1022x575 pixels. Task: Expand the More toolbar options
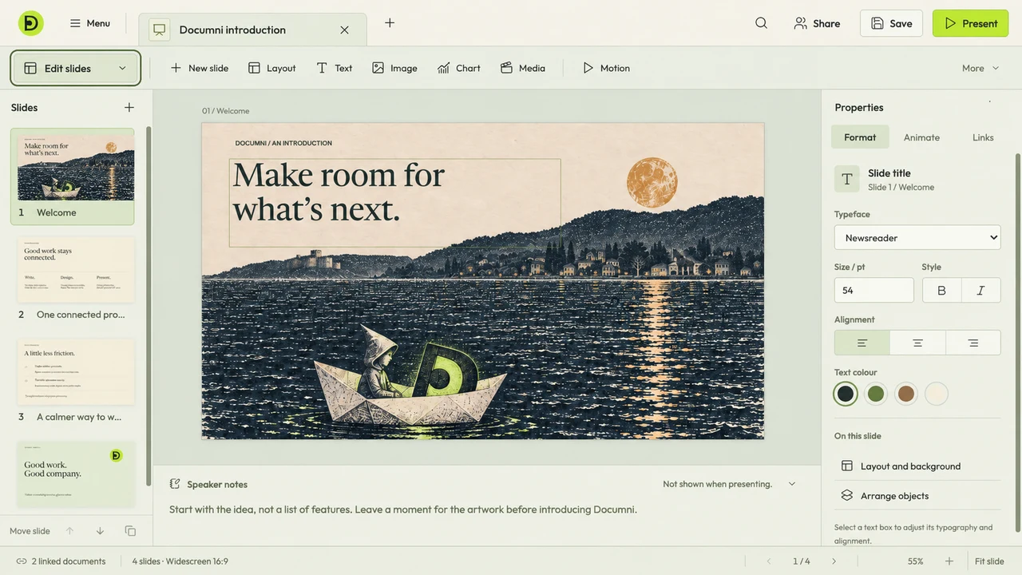pyautogui.click(x=980, y=68)
